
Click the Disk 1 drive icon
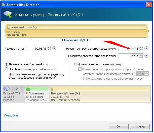tap(7, 89)
